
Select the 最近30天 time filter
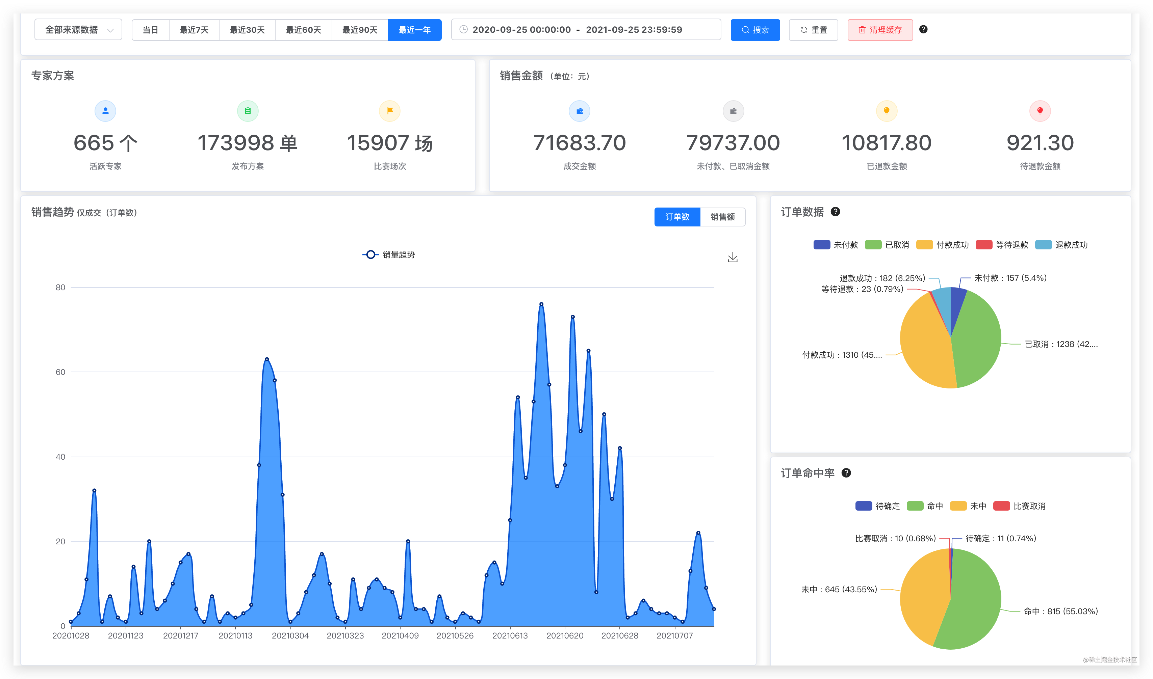pyautogui.click(x=247, y=29)
